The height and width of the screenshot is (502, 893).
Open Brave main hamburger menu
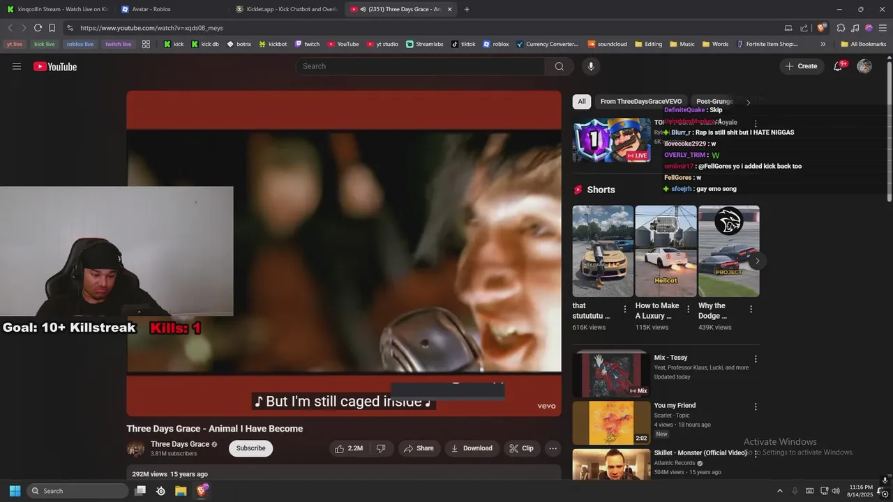click(883, 28)
